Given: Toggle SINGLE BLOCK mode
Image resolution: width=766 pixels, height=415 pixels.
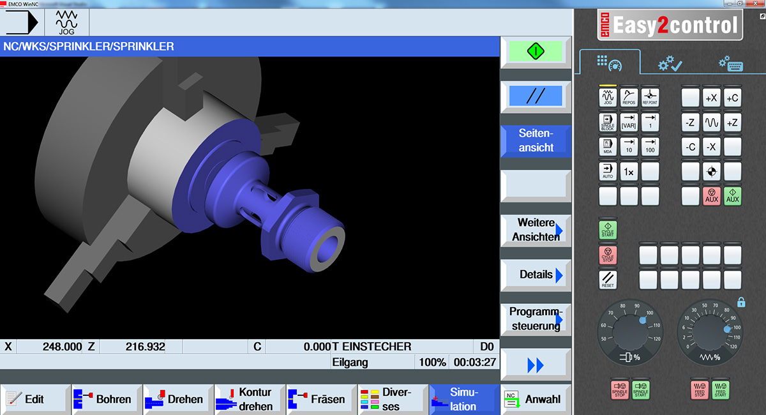Looking at the screenshot, I should 608,122.
